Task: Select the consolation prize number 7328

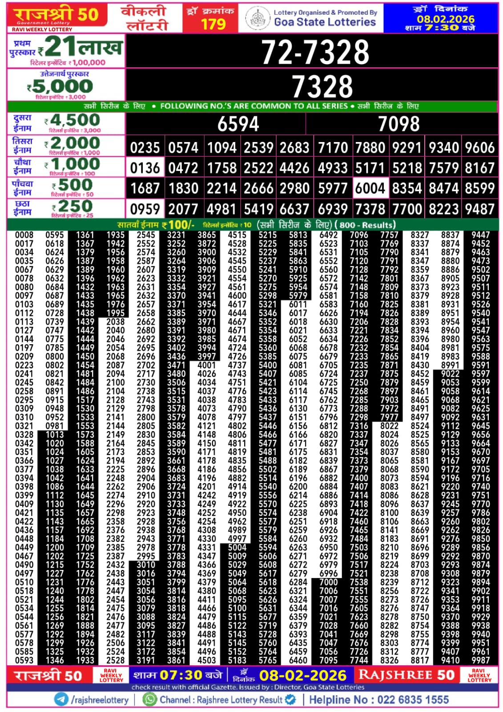Action: point(322,86)
